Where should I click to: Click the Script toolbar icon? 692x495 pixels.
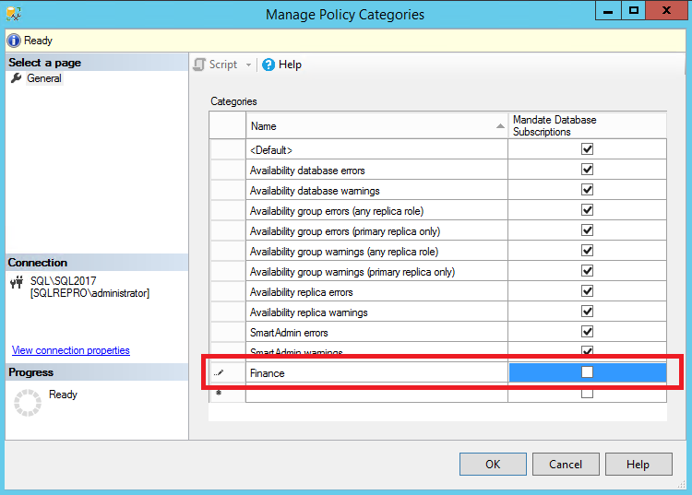click(198, 65)
